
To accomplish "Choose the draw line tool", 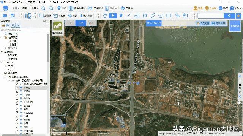I will pos(129,15).
